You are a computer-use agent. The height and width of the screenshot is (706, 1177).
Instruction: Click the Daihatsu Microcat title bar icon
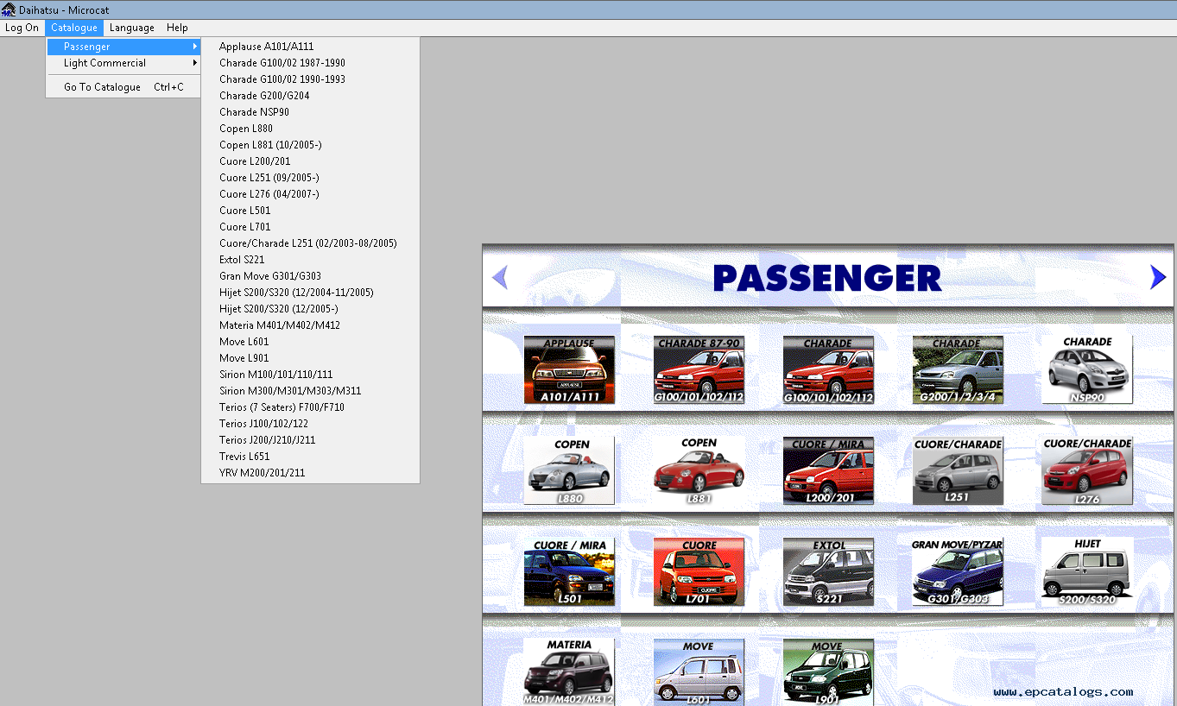[9, 9]
